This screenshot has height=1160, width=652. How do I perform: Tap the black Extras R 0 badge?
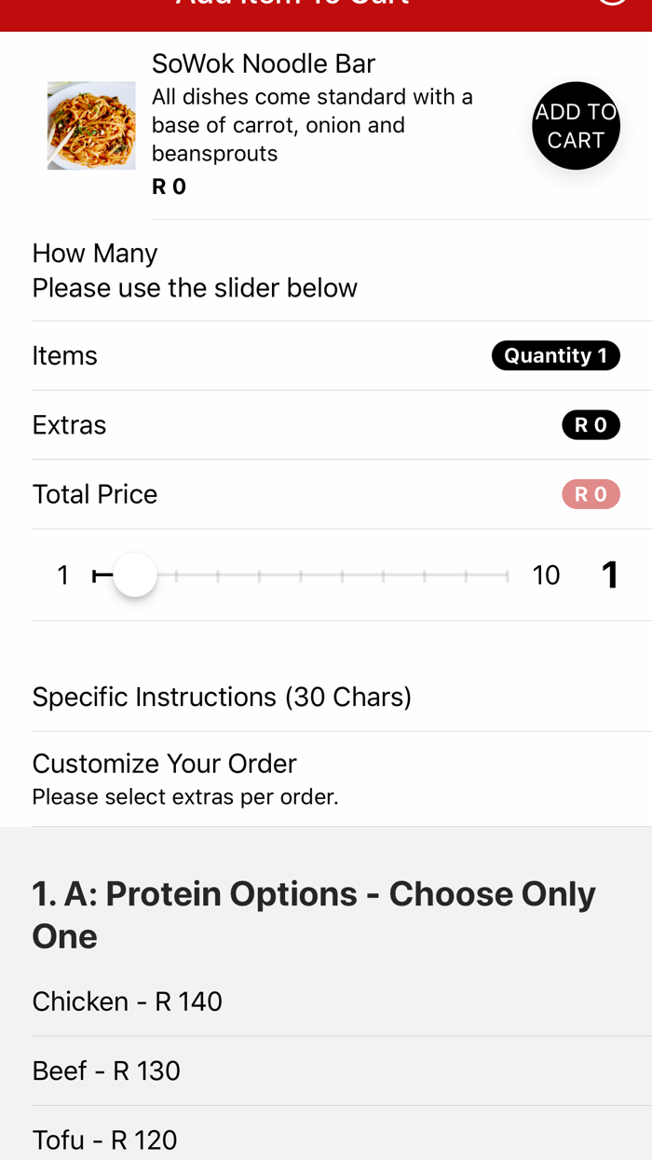click(x=591, y=425)
